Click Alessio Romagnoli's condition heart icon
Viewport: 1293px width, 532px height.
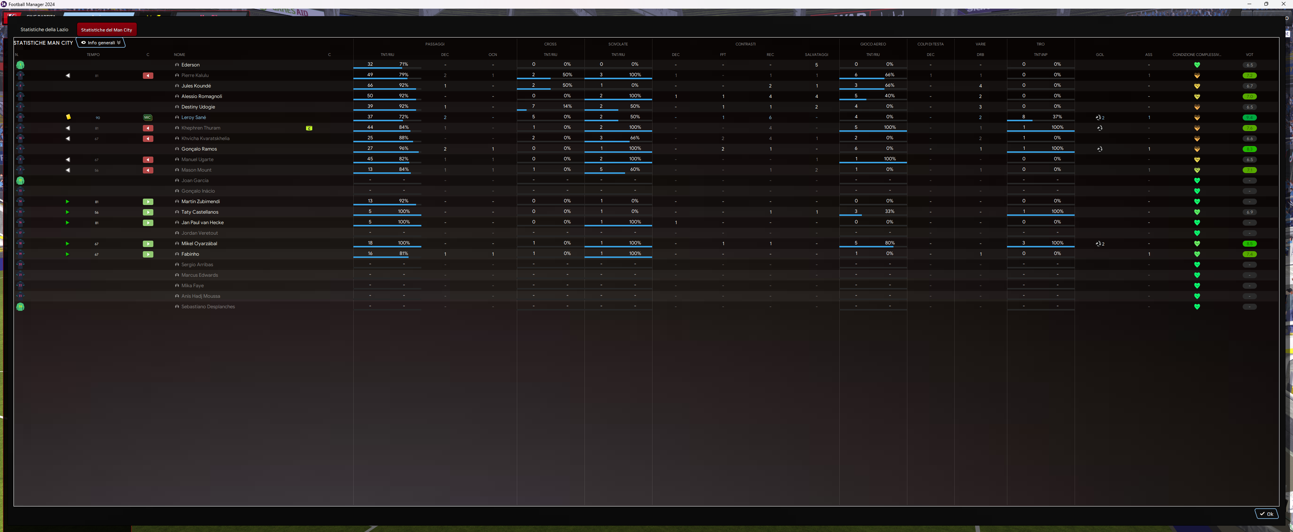tap(1197, 97)
